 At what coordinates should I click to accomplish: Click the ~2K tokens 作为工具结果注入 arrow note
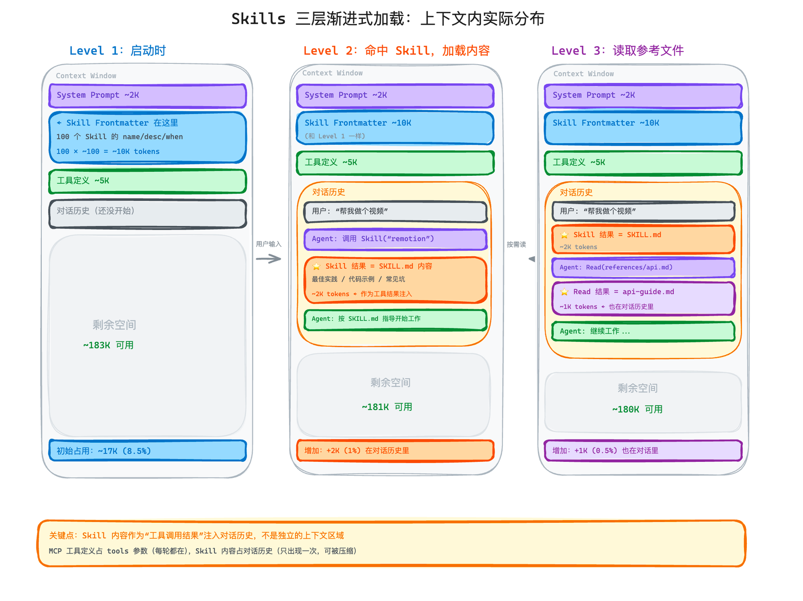click(x=361, y=294)
